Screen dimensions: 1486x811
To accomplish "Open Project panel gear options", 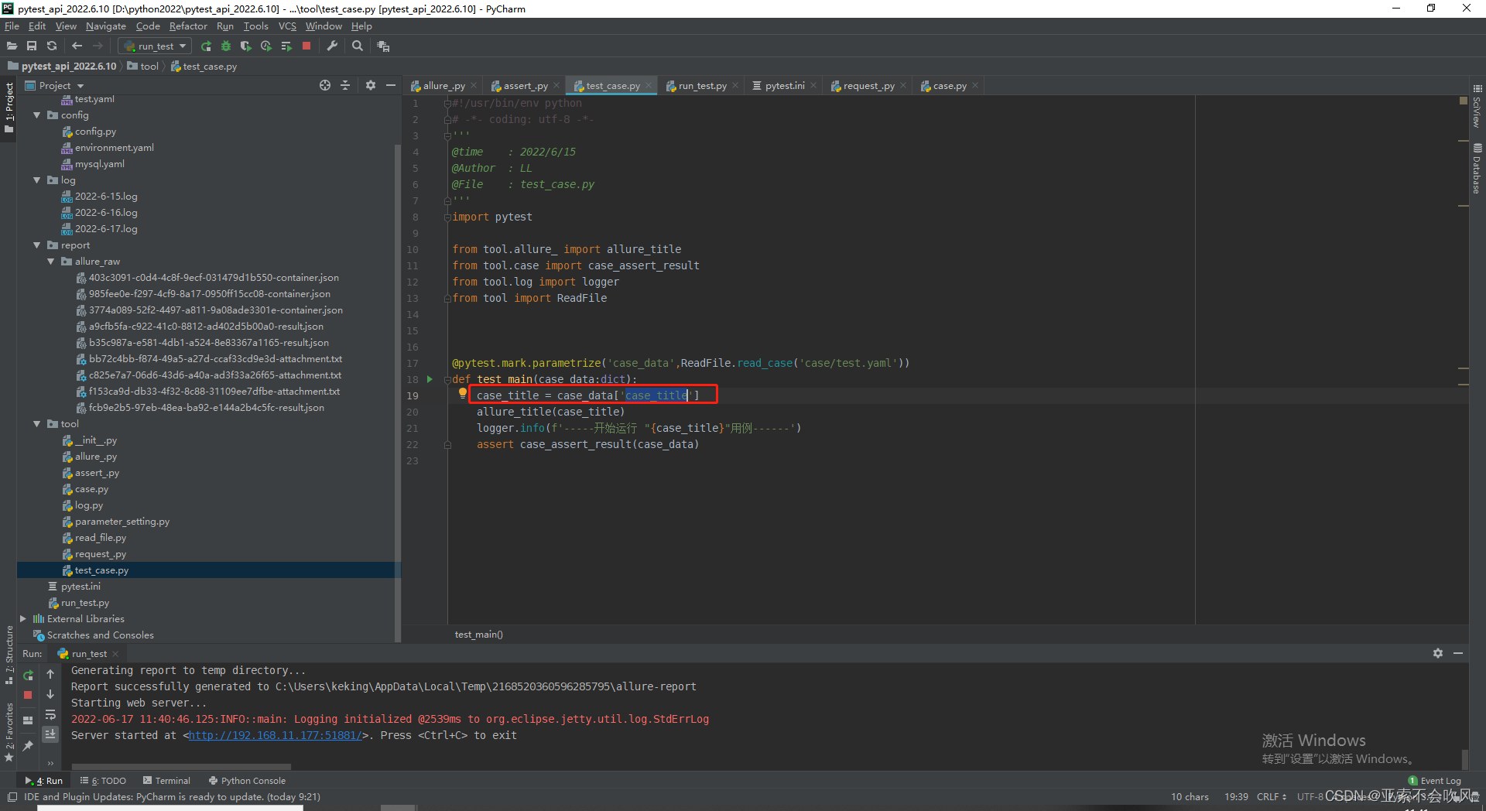I will (371, 85).
